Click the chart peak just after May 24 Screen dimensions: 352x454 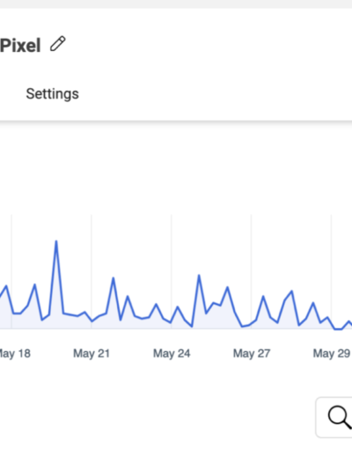pyautogui.click(x=199, y=275)
